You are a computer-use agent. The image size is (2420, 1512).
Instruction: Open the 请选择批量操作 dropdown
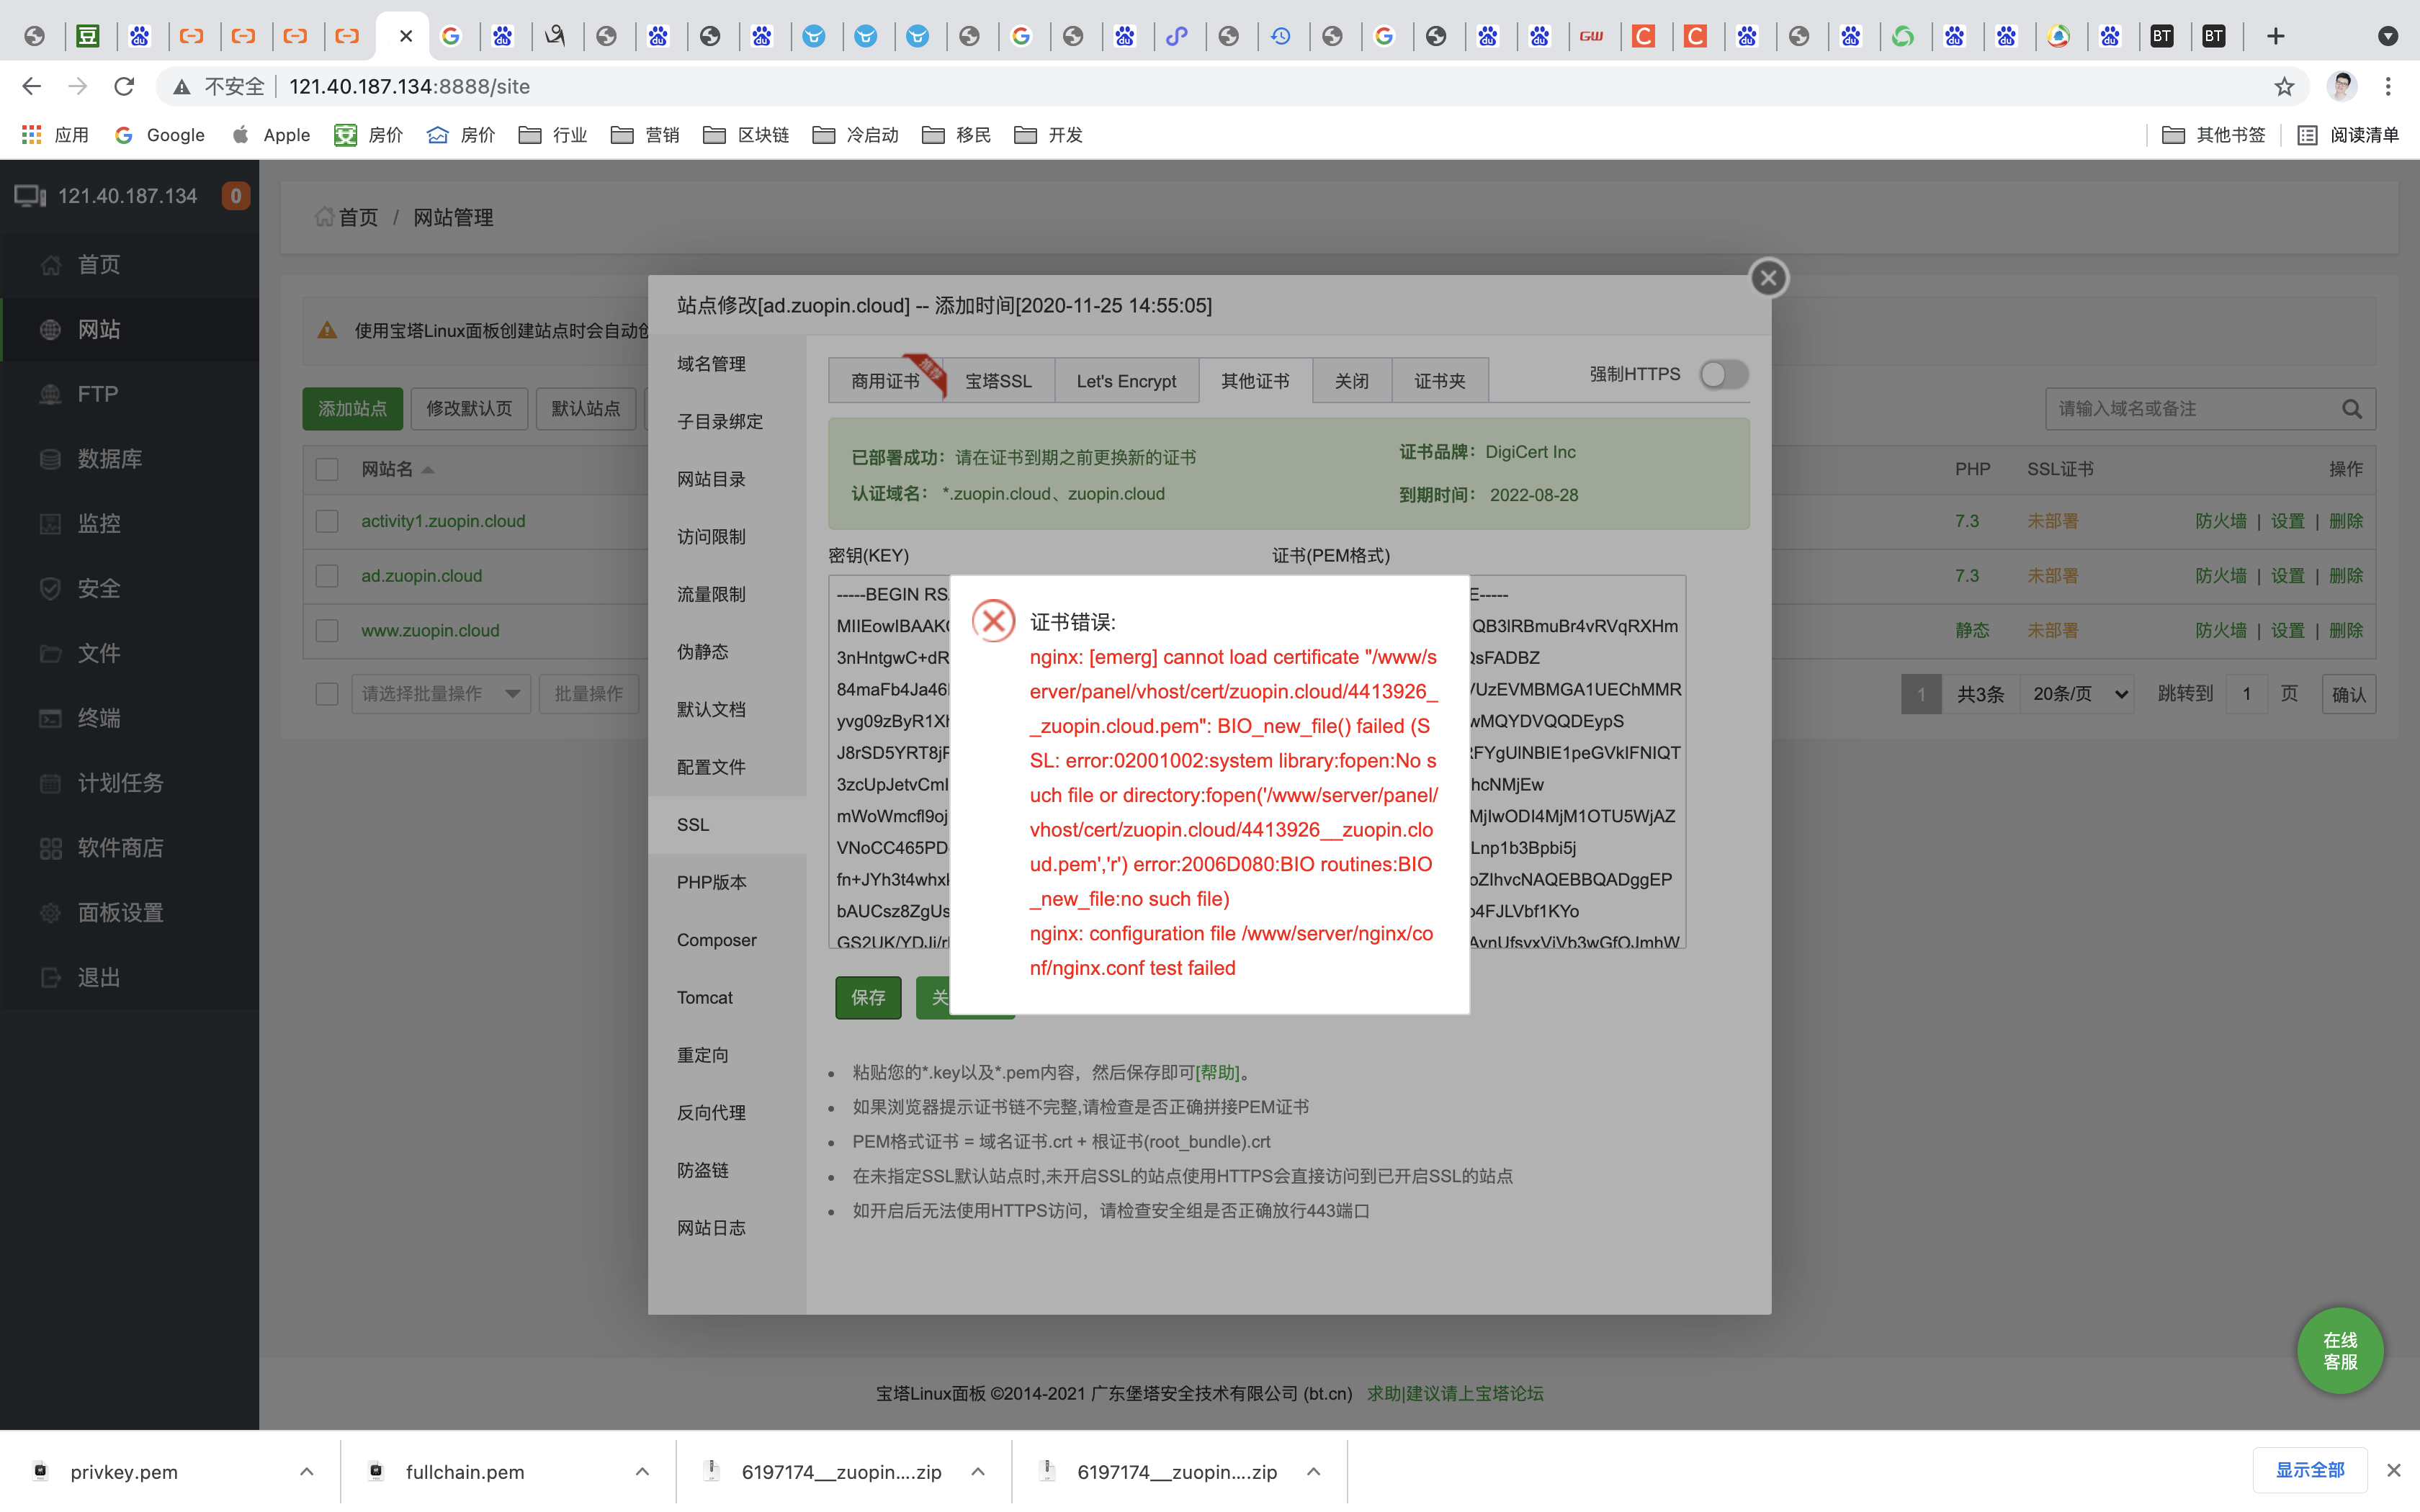pos(440,693)
